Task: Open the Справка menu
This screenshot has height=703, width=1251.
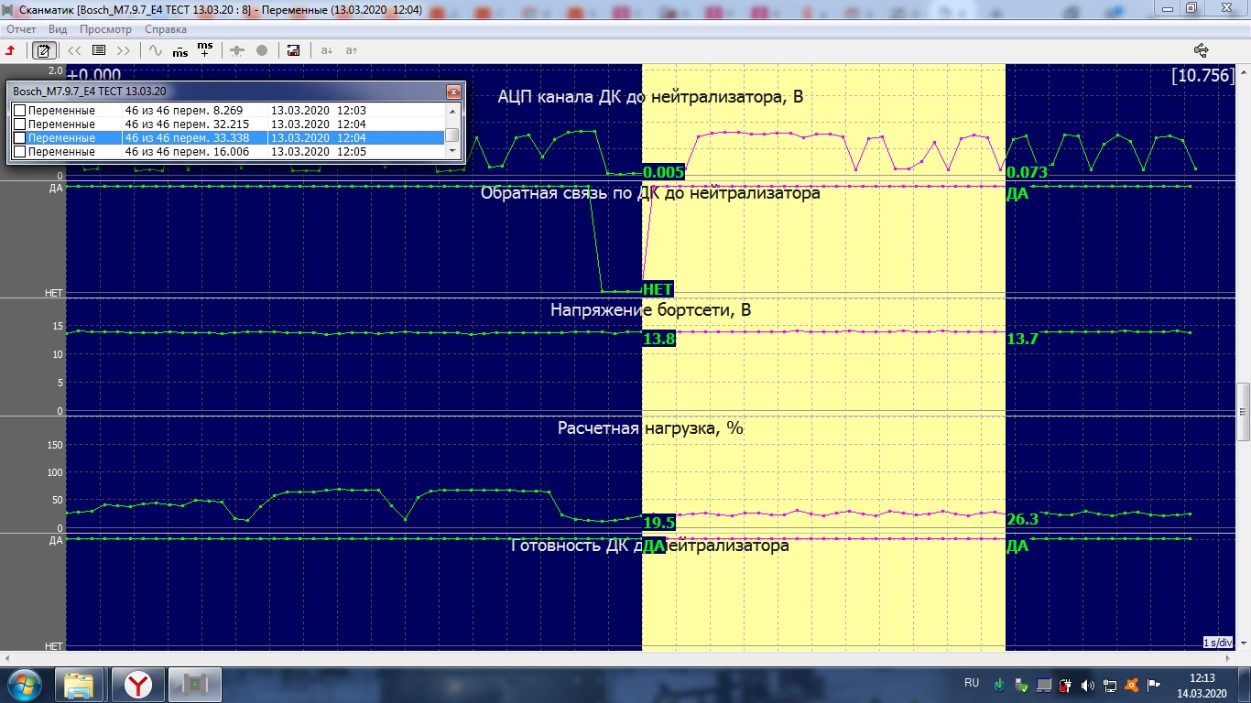Action: tap(166, 29)
